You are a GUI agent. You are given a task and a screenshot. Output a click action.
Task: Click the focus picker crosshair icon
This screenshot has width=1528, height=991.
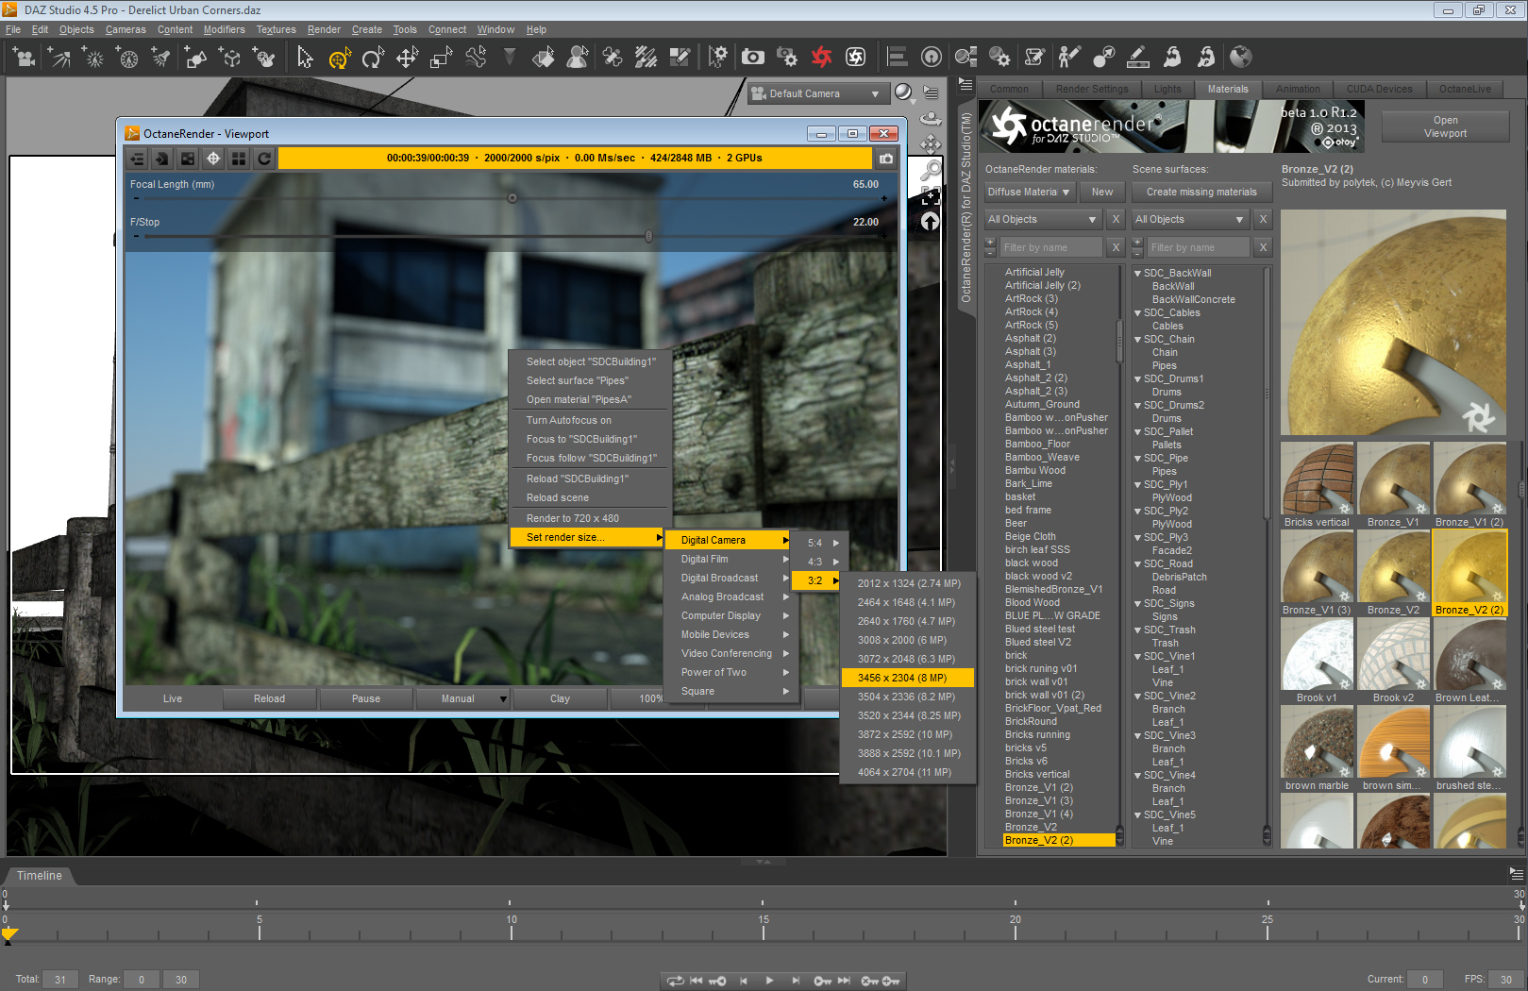coord(213,159)
